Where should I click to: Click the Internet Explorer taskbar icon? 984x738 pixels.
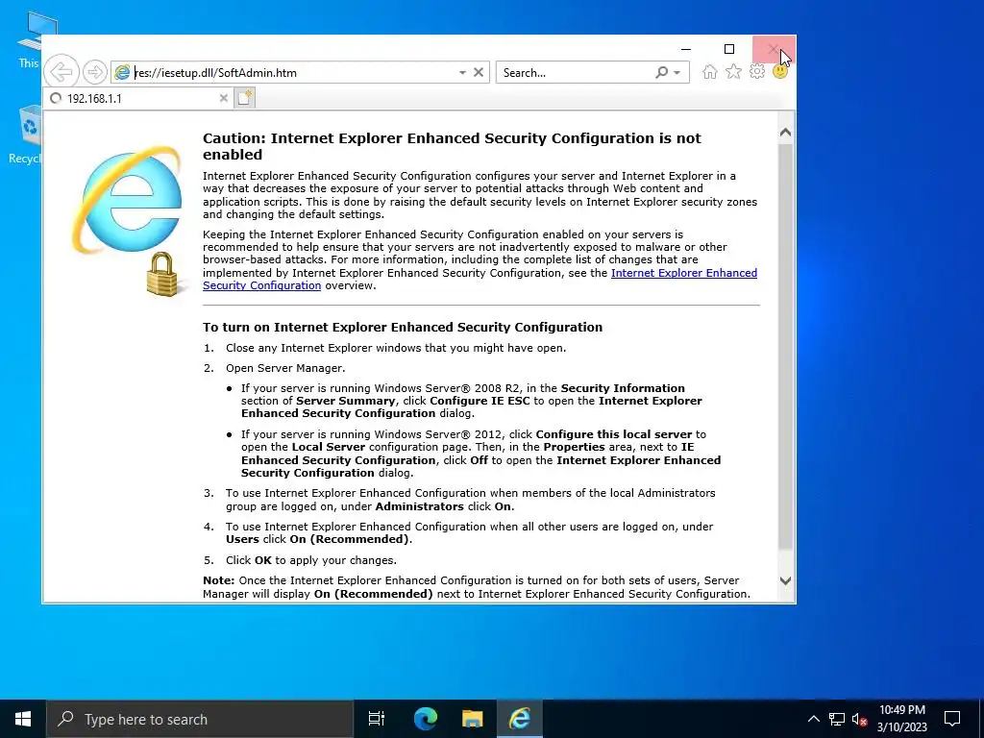[520, 719]
